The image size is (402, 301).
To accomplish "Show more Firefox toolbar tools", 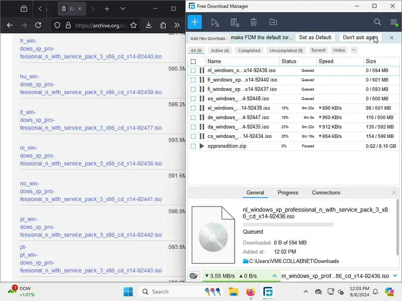I will coord(177,25).
